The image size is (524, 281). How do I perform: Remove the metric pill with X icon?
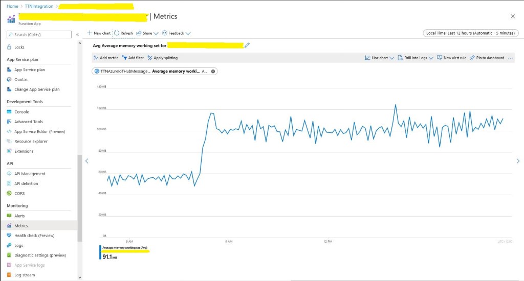pos(213,71)
